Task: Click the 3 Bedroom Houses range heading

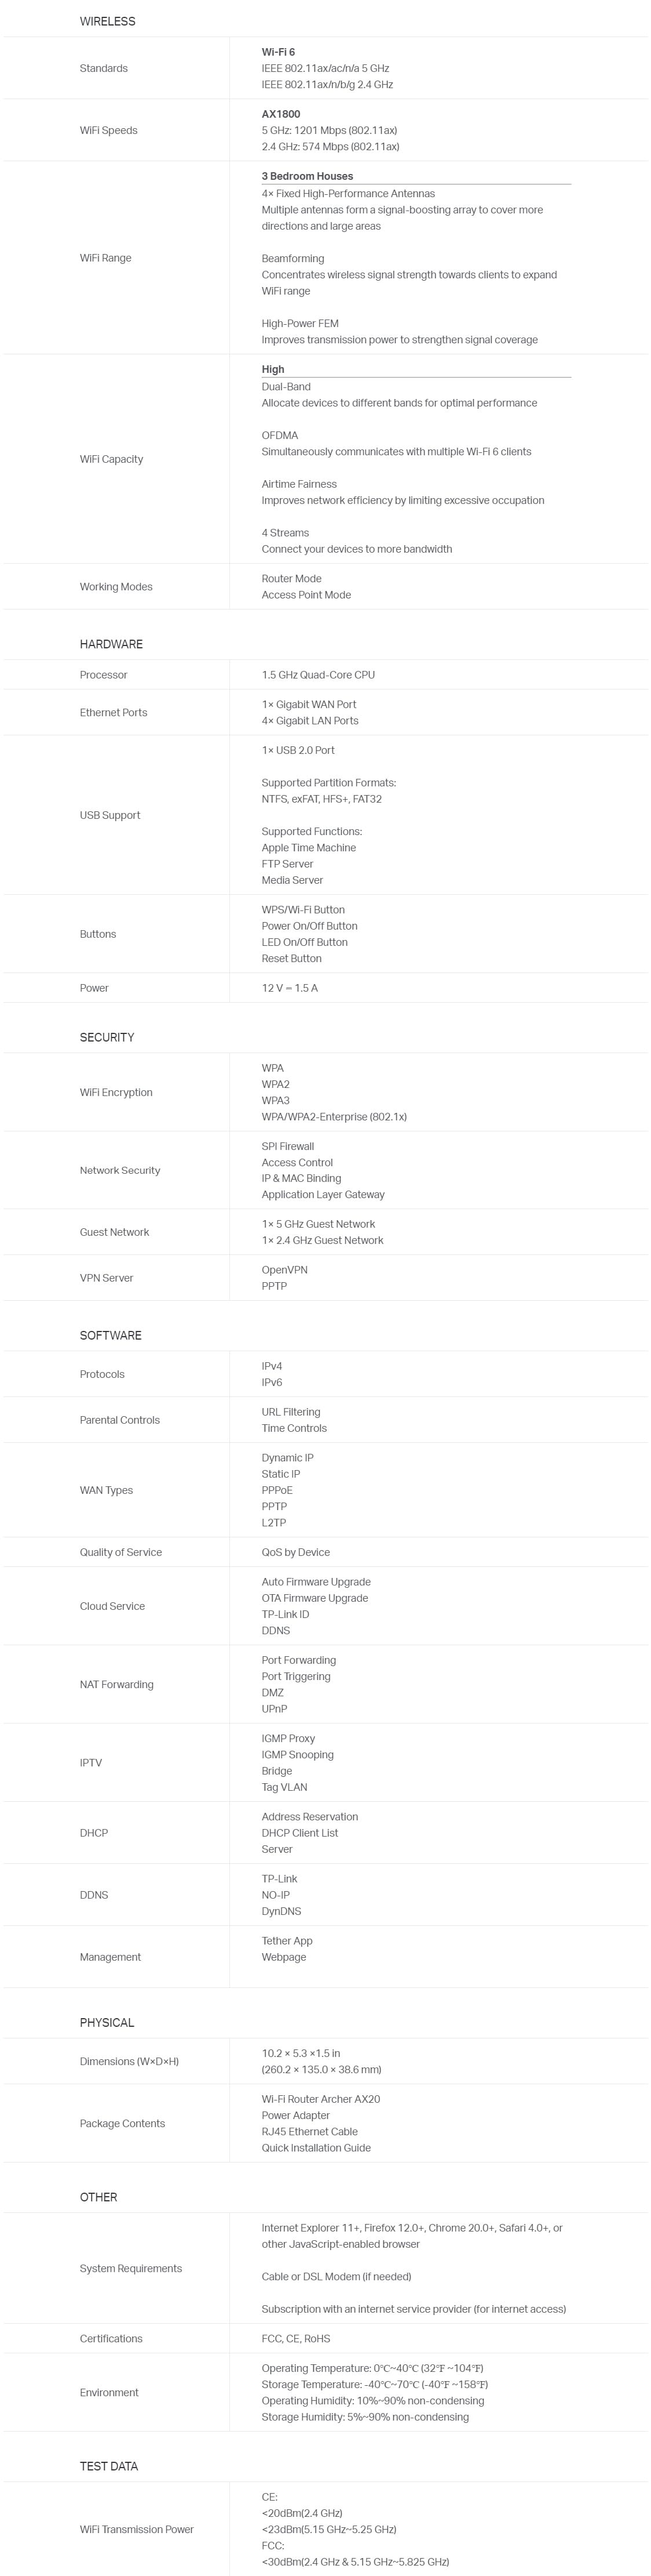Action: [308, 176]
